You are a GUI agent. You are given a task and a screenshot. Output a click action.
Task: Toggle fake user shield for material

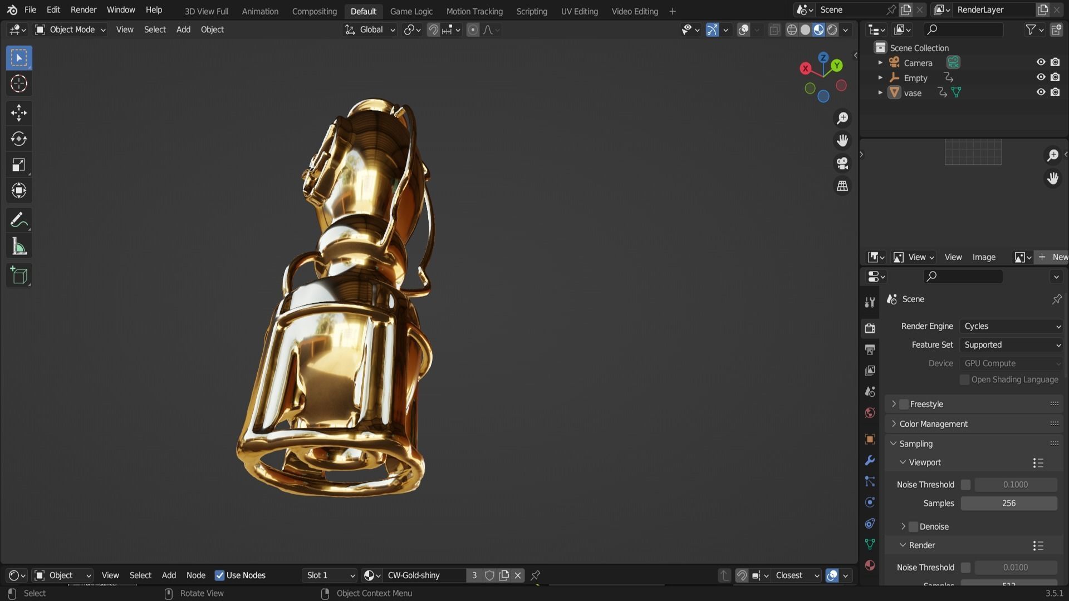pos(489,575)
